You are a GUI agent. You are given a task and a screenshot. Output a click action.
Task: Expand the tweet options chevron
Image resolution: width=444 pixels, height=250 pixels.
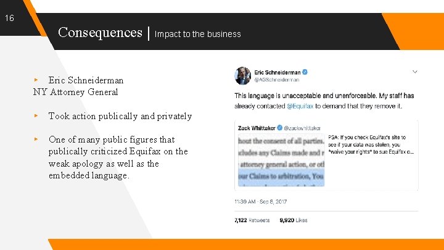415,71
